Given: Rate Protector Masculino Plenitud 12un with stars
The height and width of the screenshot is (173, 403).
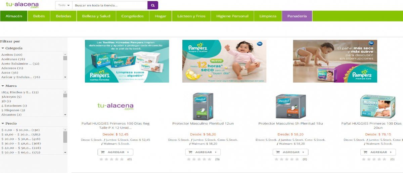Looking at the screenshot, I should (199, 159).
